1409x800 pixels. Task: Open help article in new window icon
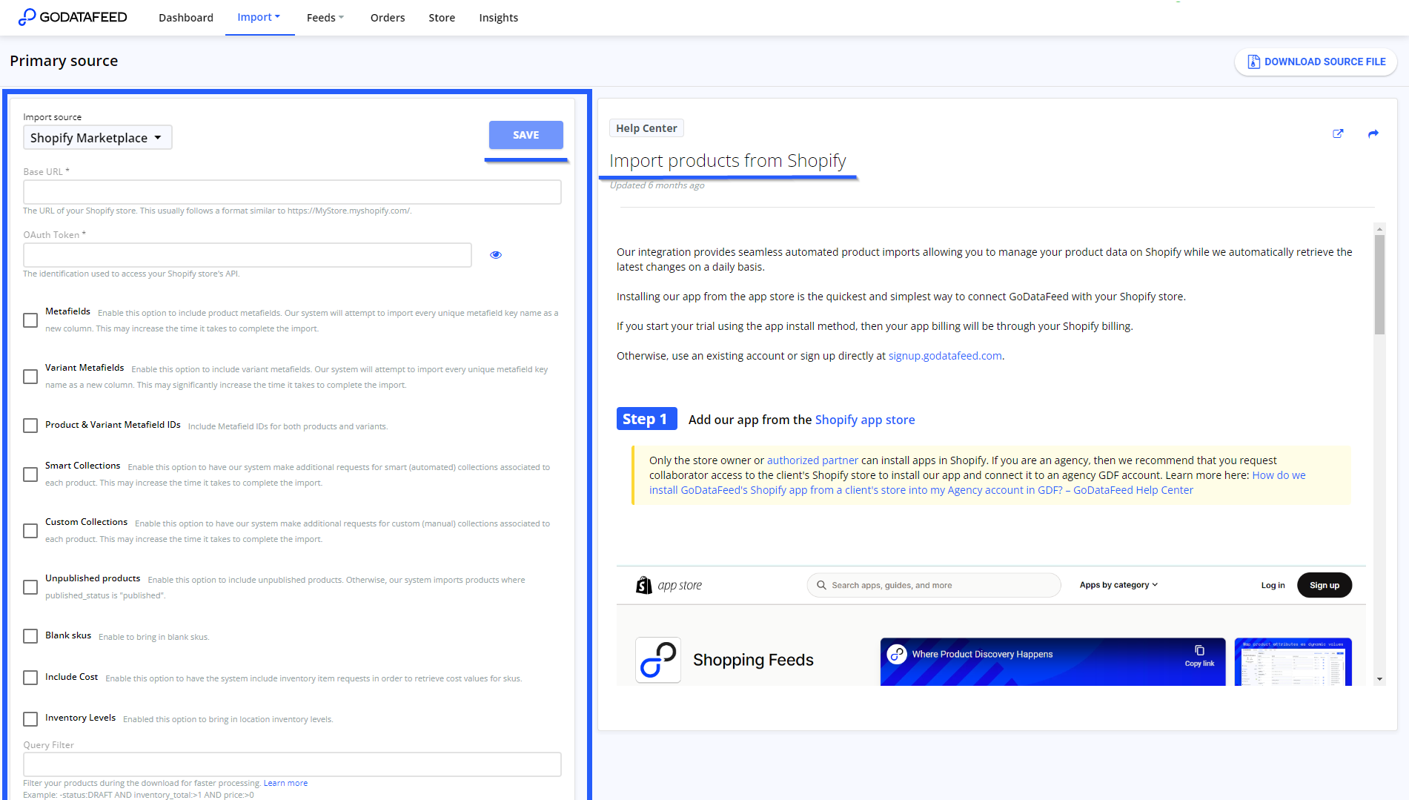coord(1338,134)
